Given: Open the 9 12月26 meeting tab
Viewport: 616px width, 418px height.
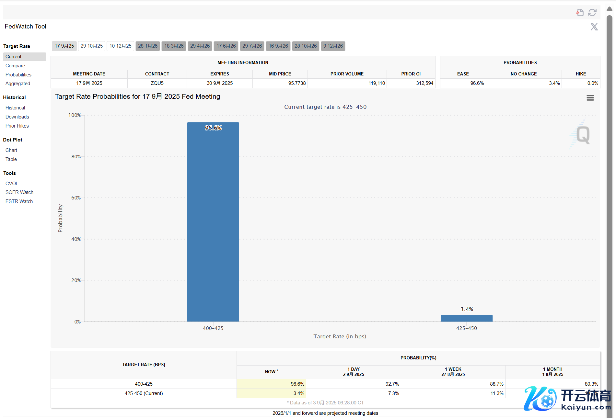Looking at the screenshot, I should tap(333, 46).
